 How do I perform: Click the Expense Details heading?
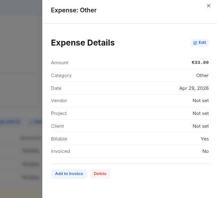coord(83,43)
